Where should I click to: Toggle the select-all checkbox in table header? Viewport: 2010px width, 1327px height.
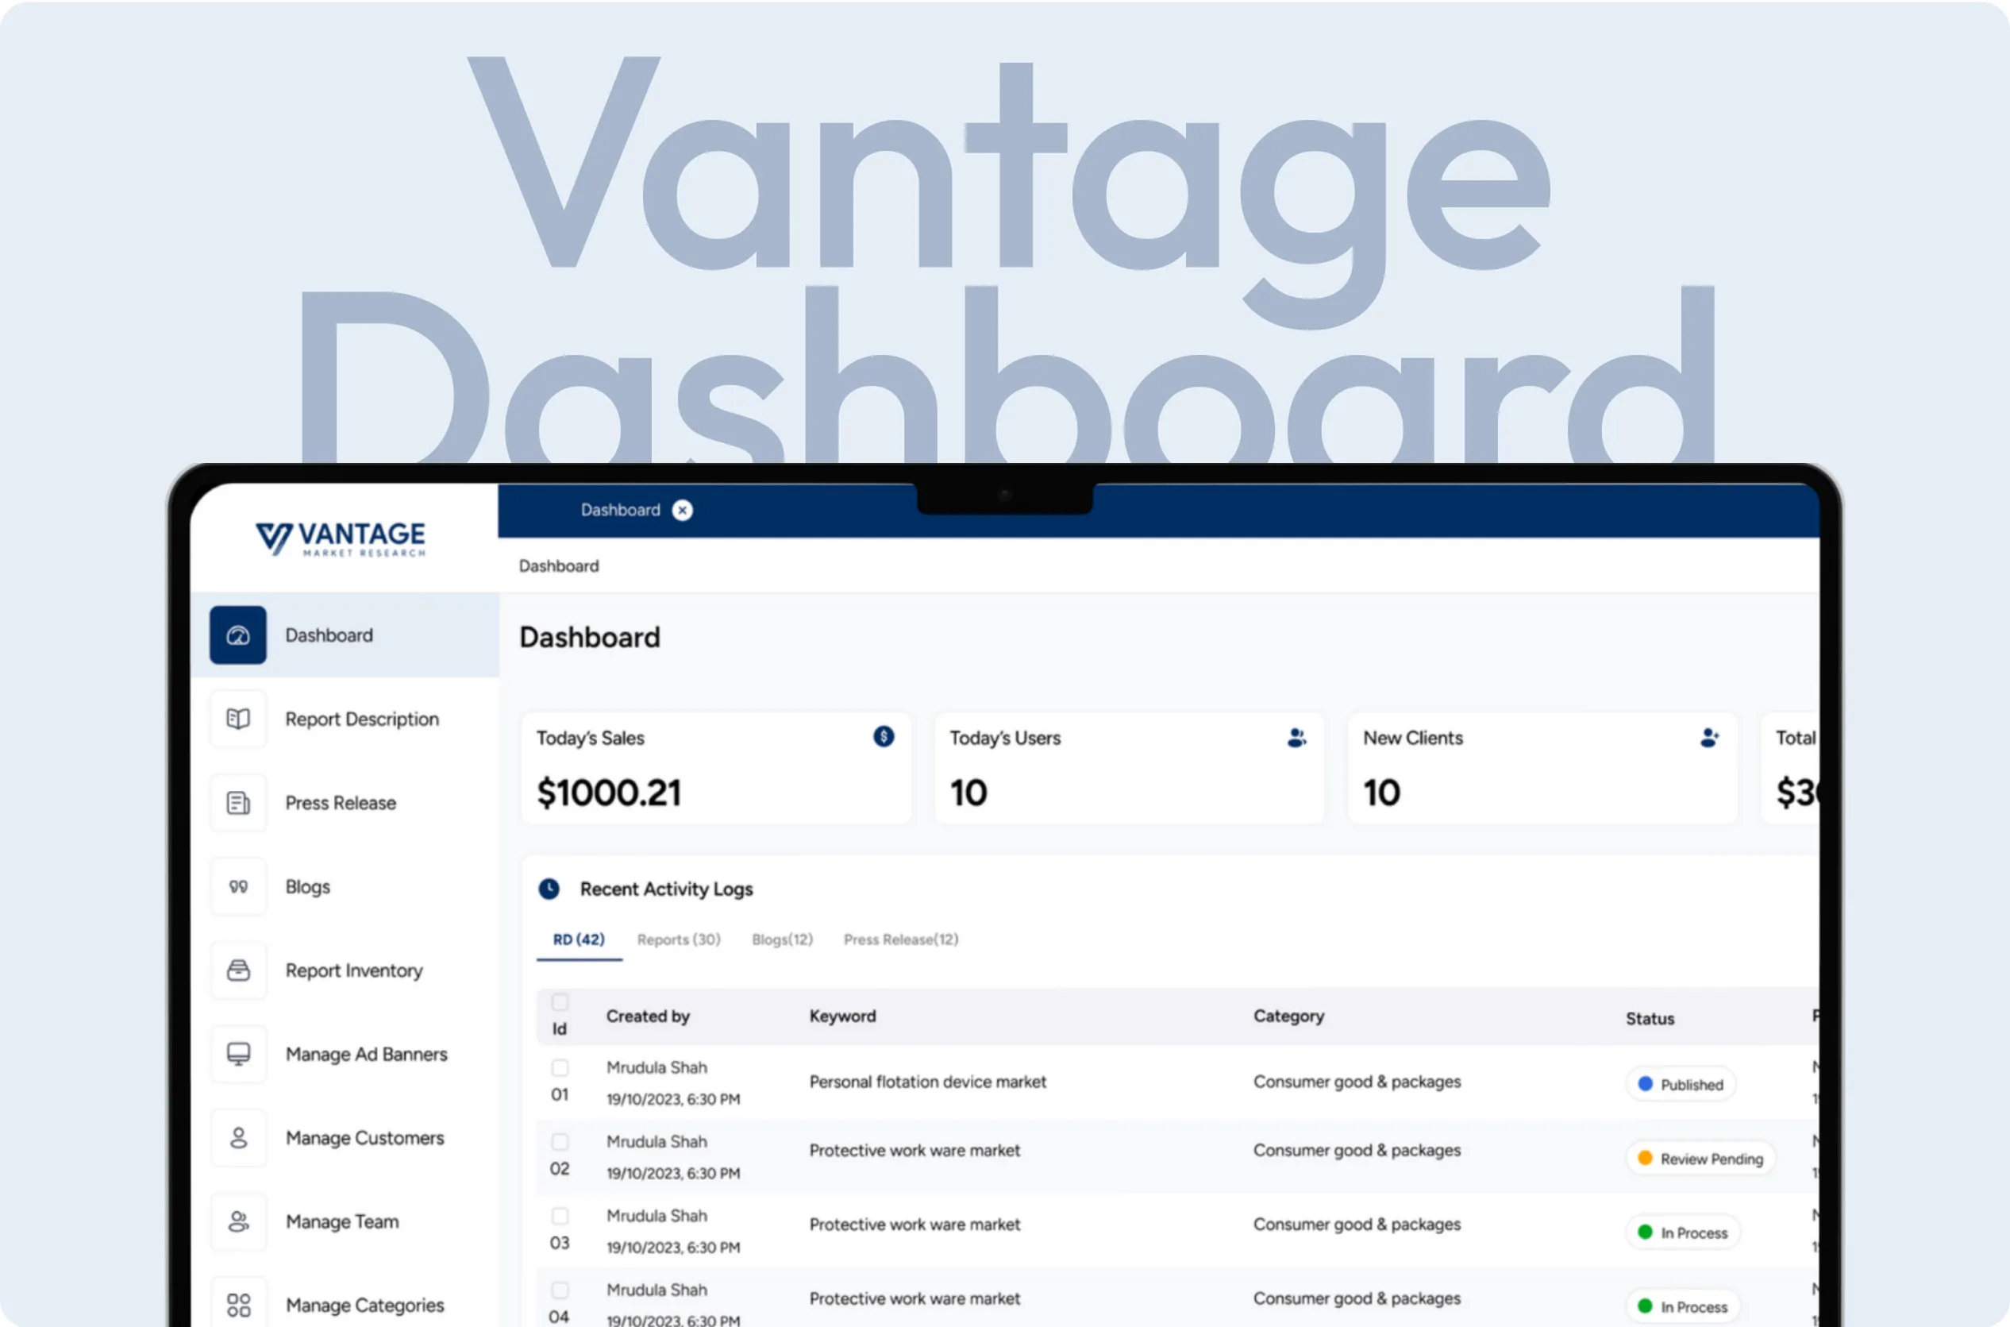point(559,1003)
